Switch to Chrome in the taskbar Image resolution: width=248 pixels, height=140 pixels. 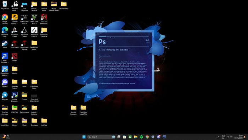click(147, 137)
